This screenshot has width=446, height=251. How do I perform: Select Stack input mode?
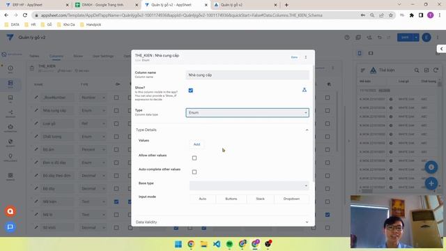(260, 199)
